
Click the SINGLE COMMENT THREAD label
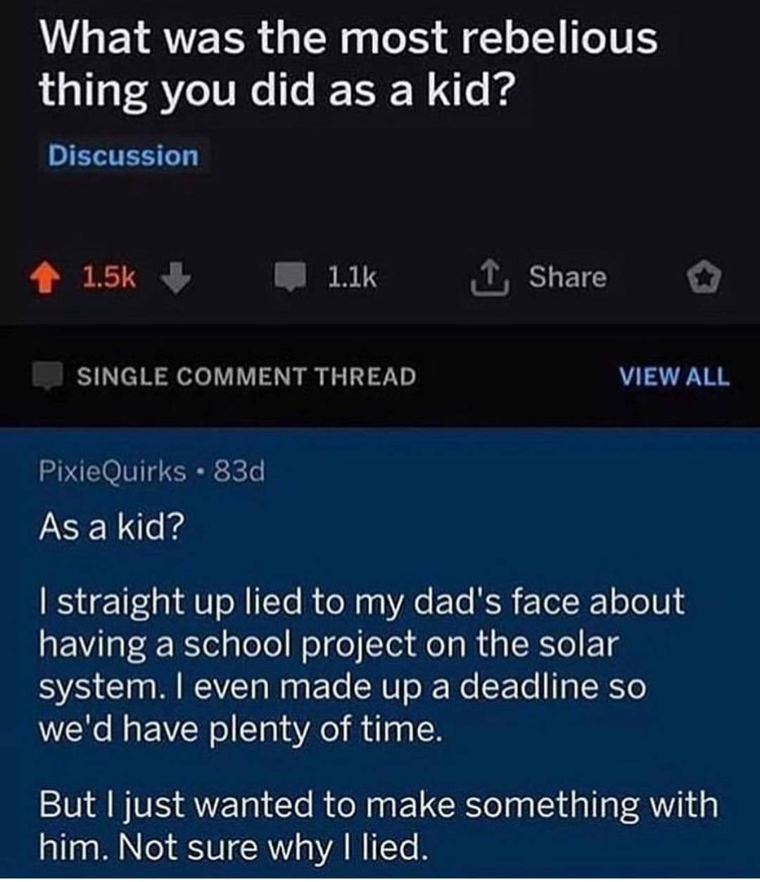pyautogui.click(x=246, y=377)
